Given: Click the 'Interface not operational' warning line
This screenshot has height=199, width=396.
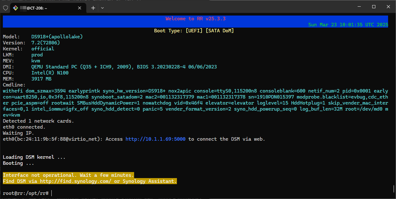Looking at the screenshot, I should click(x=68, y=175).
